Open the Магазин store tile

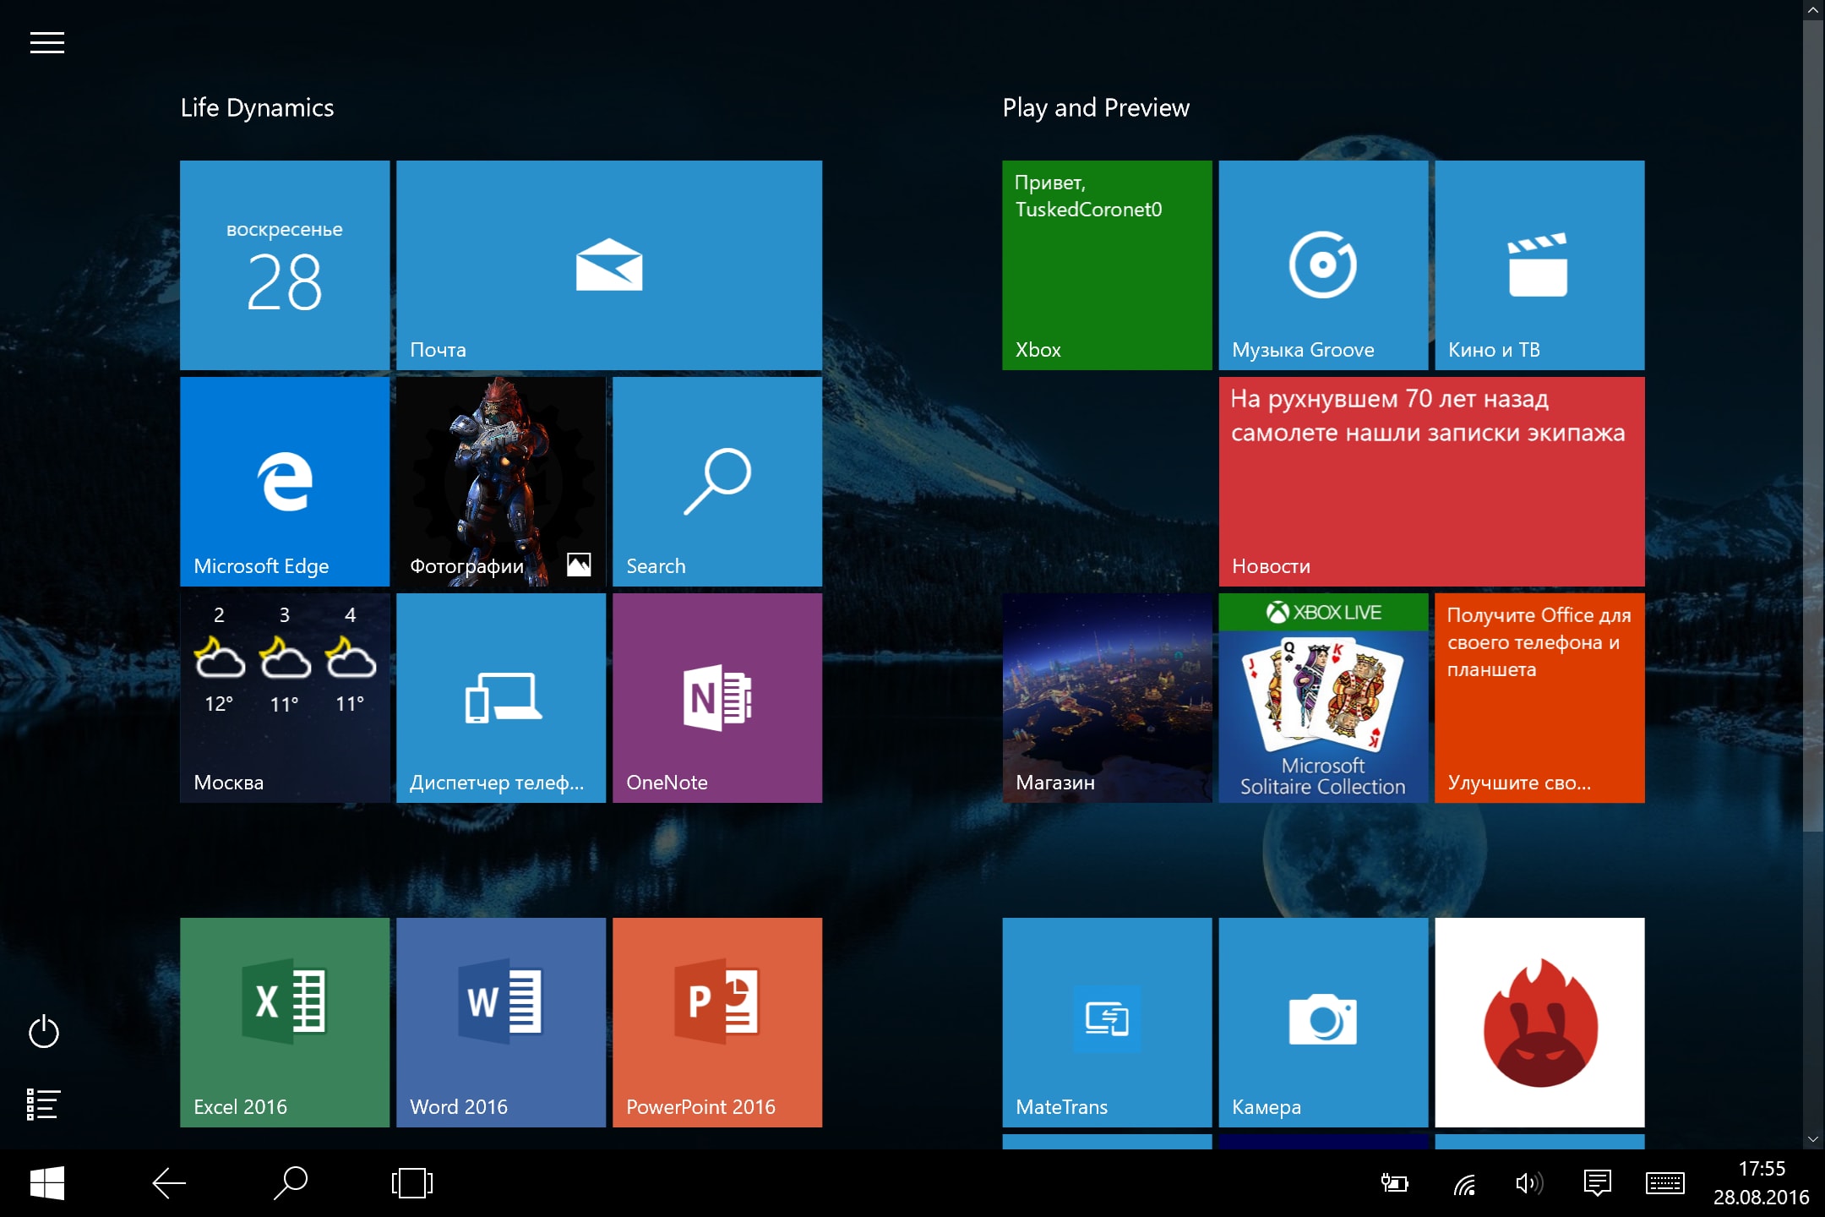pyautogui.click(x=1107, y=698)
